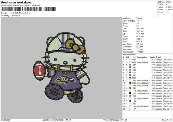This screenshot has width=173, height=122.
Task: Click the 'Code' column header
Action: (152, 57)
